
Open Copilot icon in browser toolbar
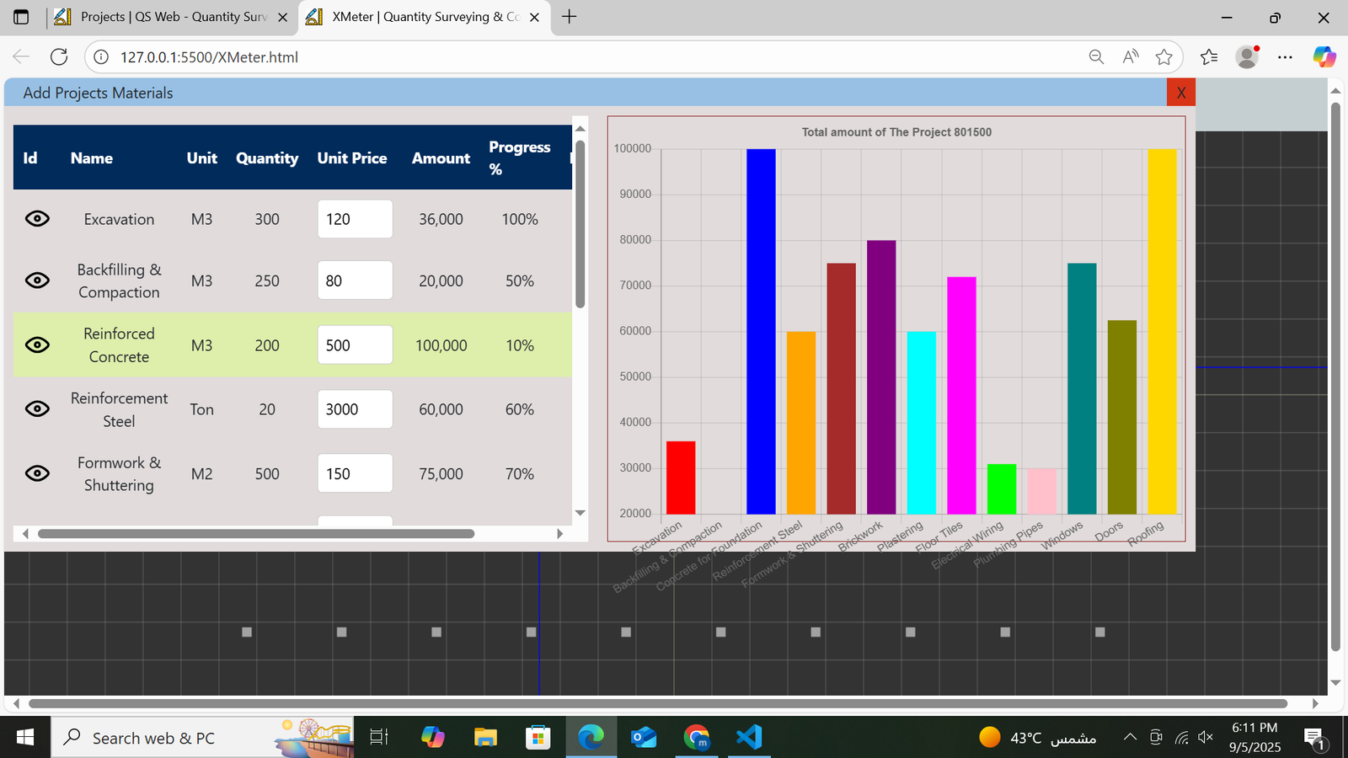click(1324, 57)
